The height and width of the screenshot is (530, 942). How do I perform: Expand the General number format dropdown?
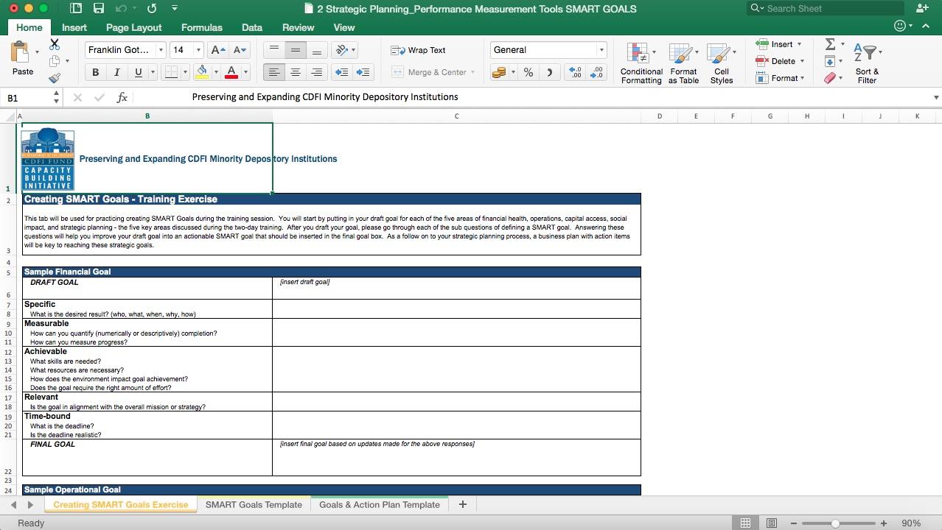(601, 50)
